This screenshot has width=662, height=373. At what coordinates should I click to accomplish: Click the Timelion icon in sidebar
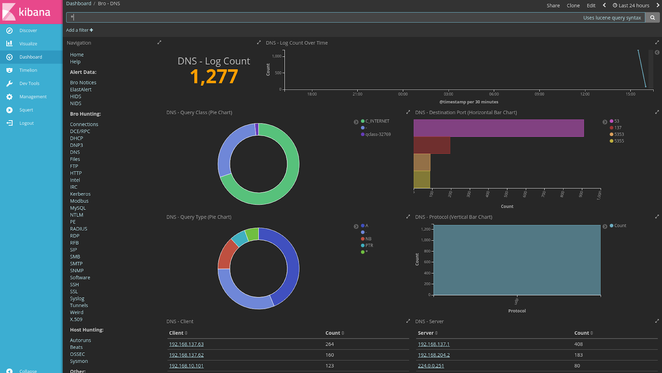tap(10, 70)
